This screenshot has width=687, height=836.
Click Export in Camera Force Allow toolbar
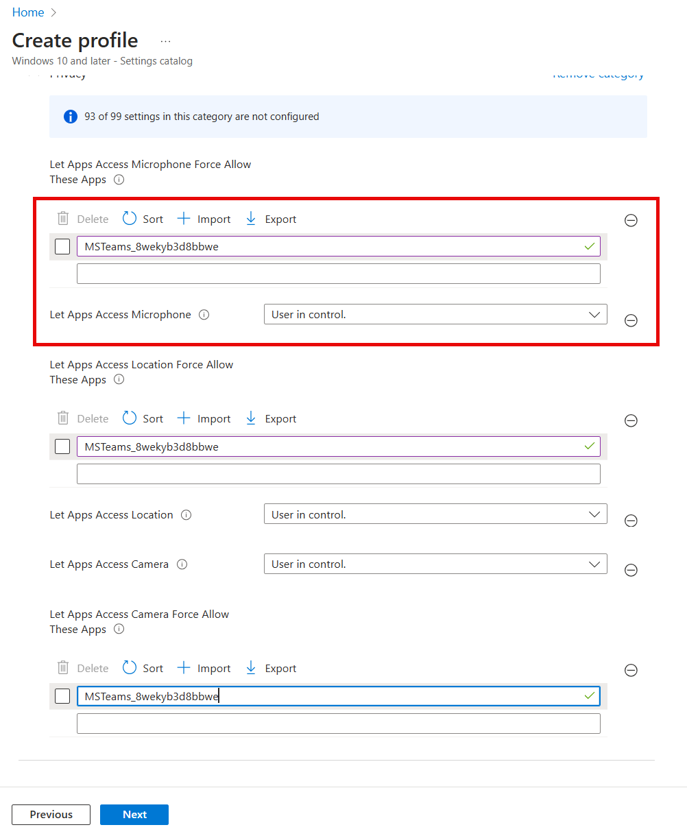(x=271, y=669)
